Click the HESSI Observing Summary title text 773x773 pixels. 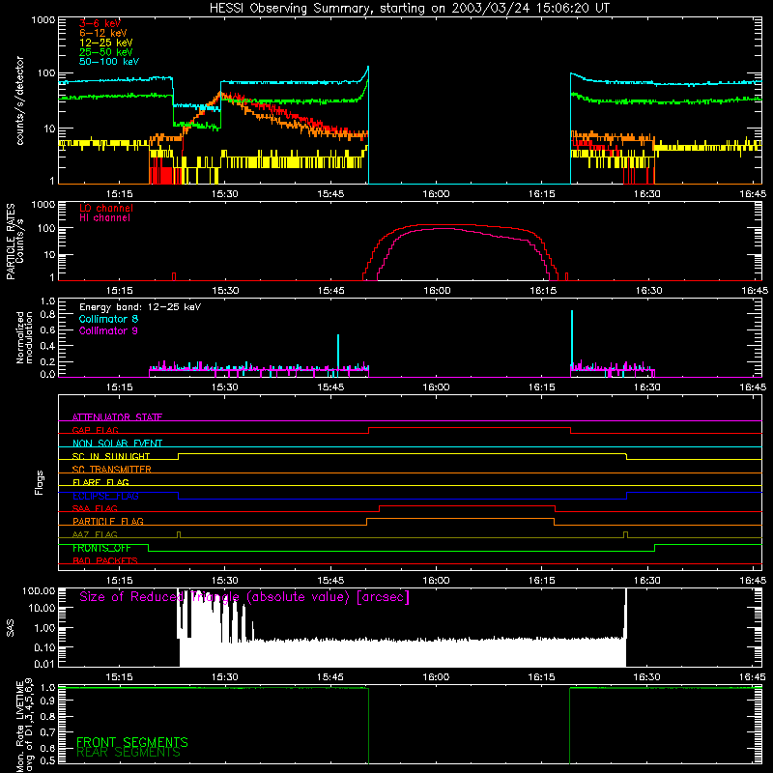(409, 9)
